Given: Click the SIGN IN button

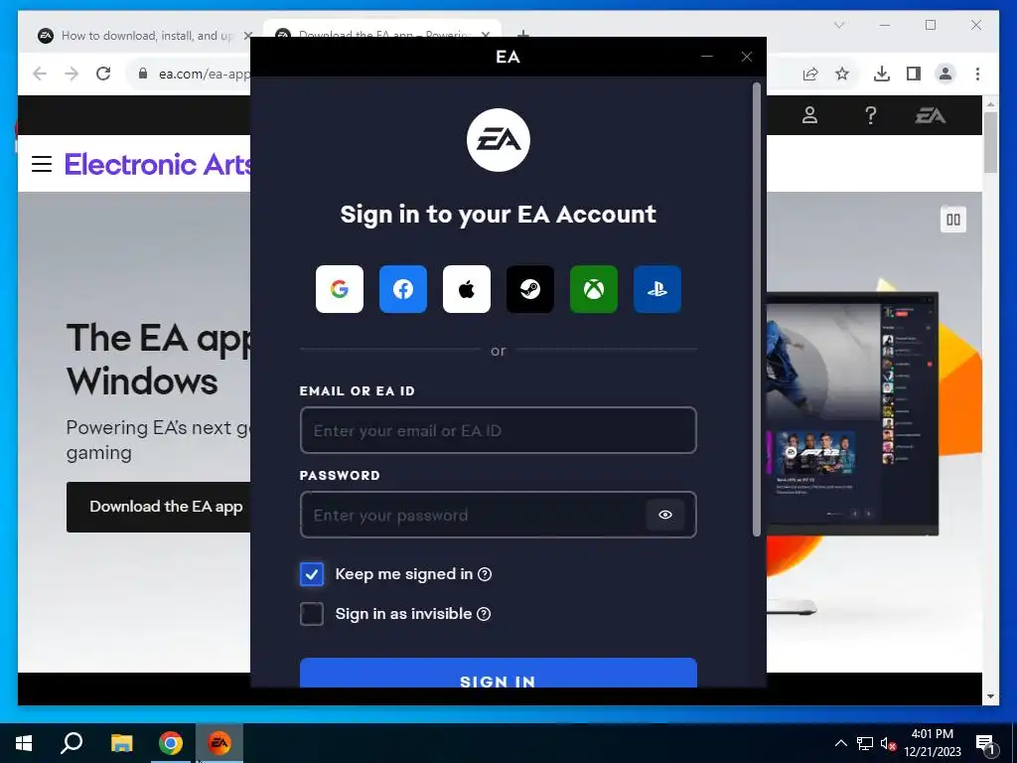Looking at the screenshot, I should tap(499, 673).
